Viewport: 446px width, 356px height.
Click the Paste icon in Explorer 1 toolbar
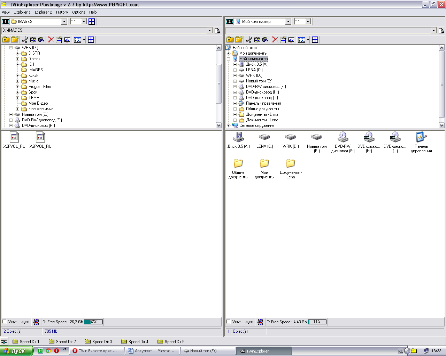pyautogui.click(x=41, y=40)
